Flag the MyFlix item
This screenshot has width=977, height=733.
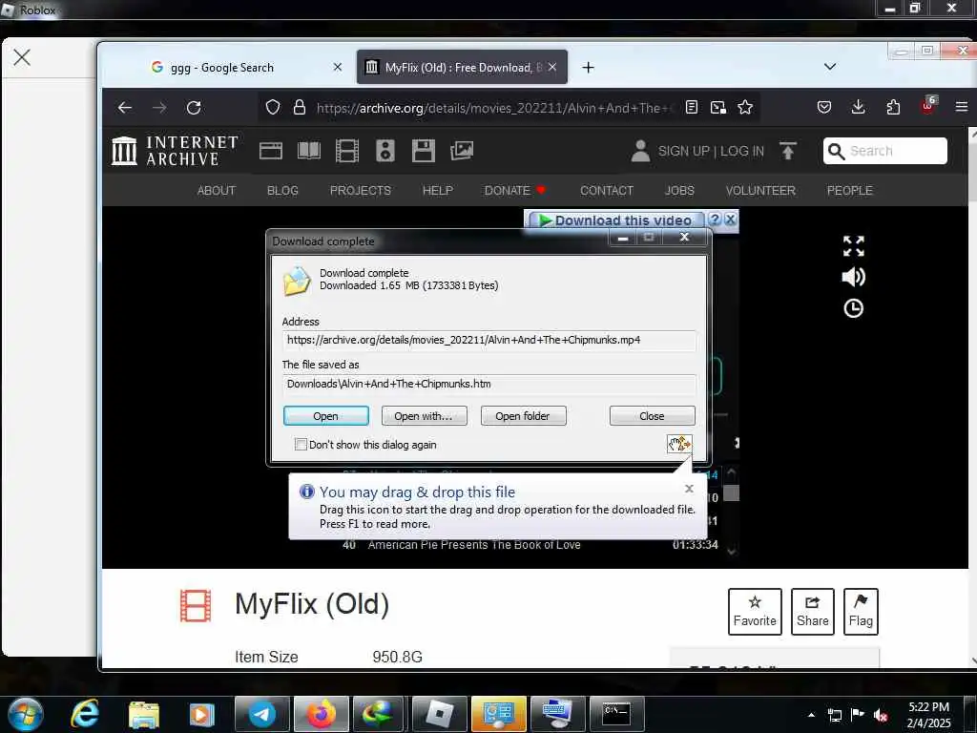861,612
